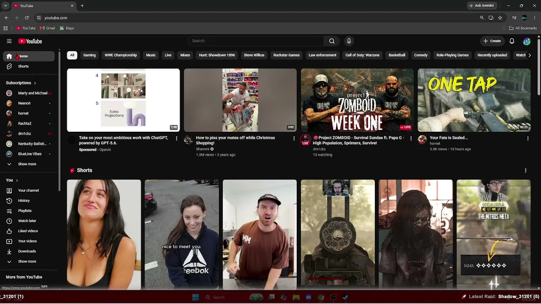Open the Shammi channel avatar beside video title
Viewport: 541px width, 304px height.
coord(189,140)
